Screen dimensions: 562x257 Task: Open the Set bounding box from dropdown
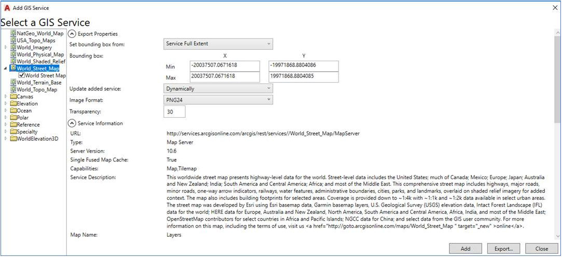click(x=218, y=44)
